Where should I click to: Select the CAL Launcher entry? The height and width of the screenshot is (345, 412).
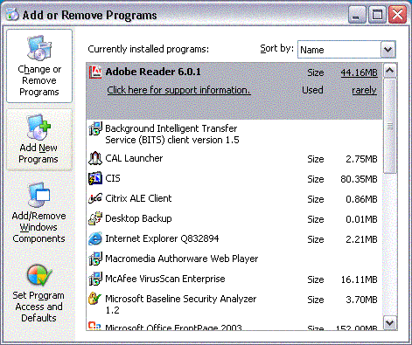[234, 158]
